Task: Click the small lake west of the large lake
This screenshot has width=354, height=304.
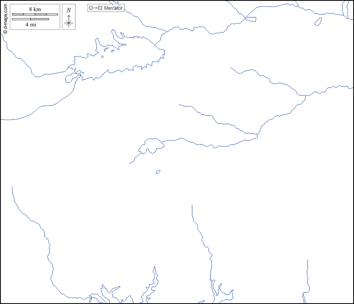Action: tap(71, 78)
